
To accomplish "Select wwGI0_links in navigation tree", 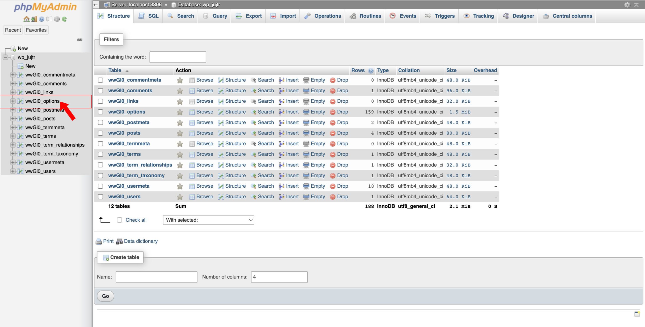I will [x=39, y=92].
